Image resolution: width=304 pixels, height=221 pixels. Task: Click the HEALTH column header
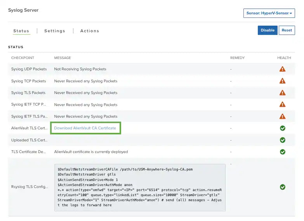pyautogui.click(x=284, y=58)
